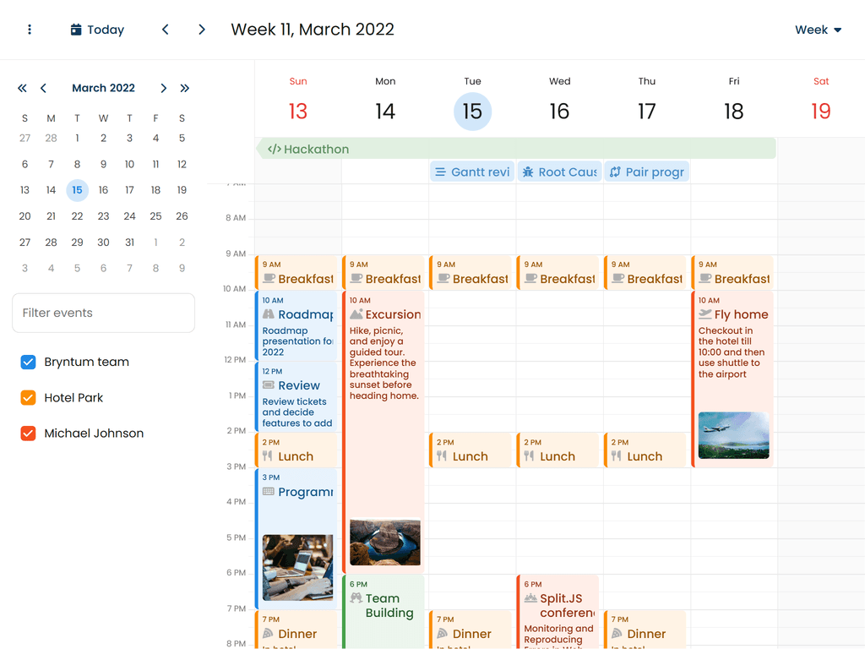This screenshot has width=865, height=649.
Task: Click the Filter events input field
Action: coord(103,313)
